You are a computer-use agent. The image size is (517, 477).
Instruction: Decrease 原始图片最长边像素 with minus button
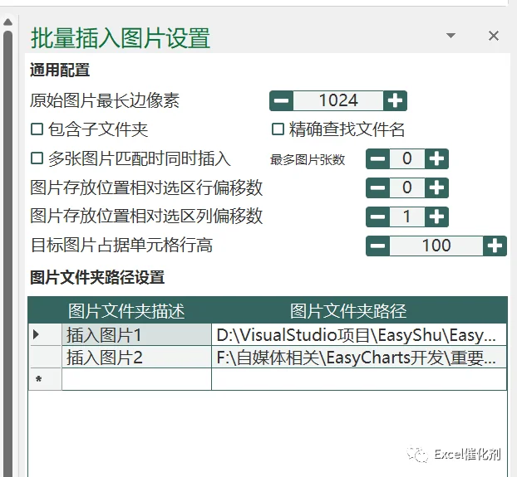click(x=281, y=100)
